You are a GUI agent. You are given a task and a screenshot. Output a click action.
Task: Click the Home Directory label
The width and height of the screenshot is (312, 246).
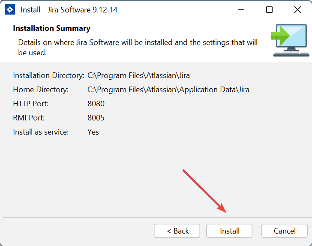pyautogui.click(x=41, y=90)
